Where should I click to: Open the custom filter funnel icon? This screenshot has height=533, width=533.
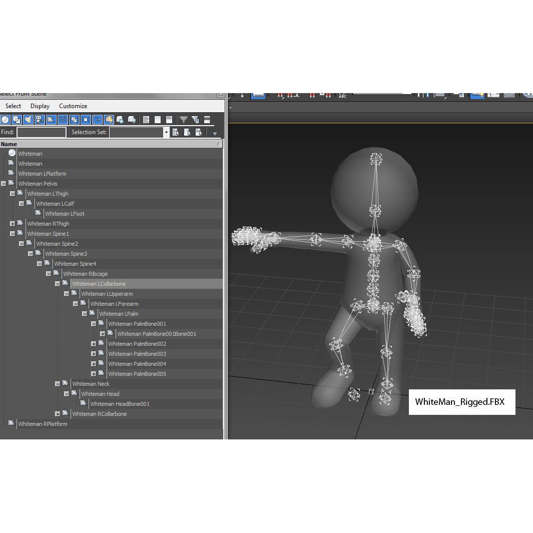pos(184,119)
